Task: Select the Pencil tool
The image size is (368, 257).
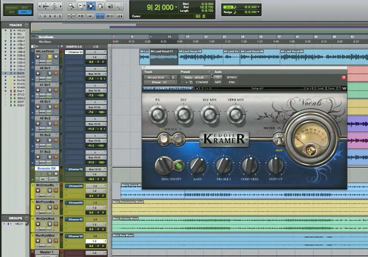Action: pyautogui.click(x=119, y=6)
